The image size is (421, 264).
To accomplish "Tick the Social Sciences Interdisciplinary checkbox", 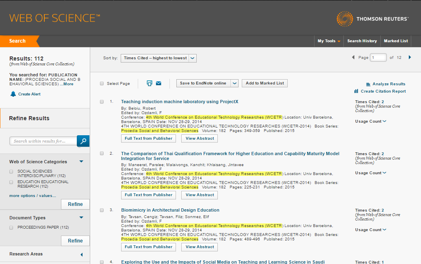I will point(11,171).
